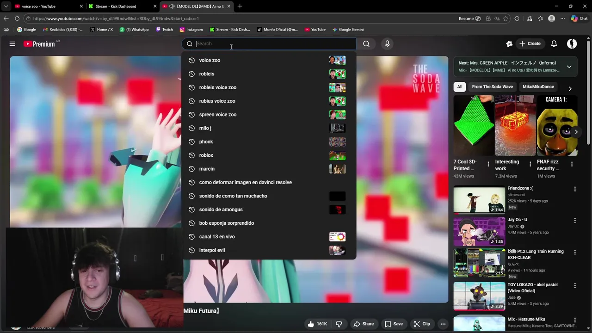
Task: Open options for 'Friendzone :(' video
Action: [x=575, y=189]
